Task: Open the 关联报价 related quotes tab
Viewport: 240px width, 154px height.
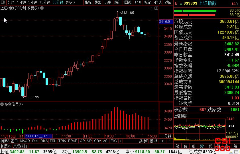Action: pos(20,146)
